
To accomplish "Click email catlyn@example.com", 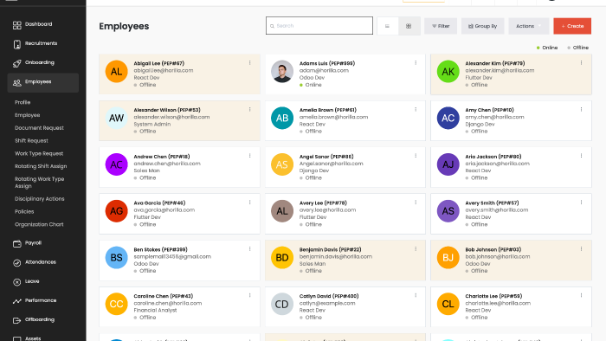I will pos(327,303).
